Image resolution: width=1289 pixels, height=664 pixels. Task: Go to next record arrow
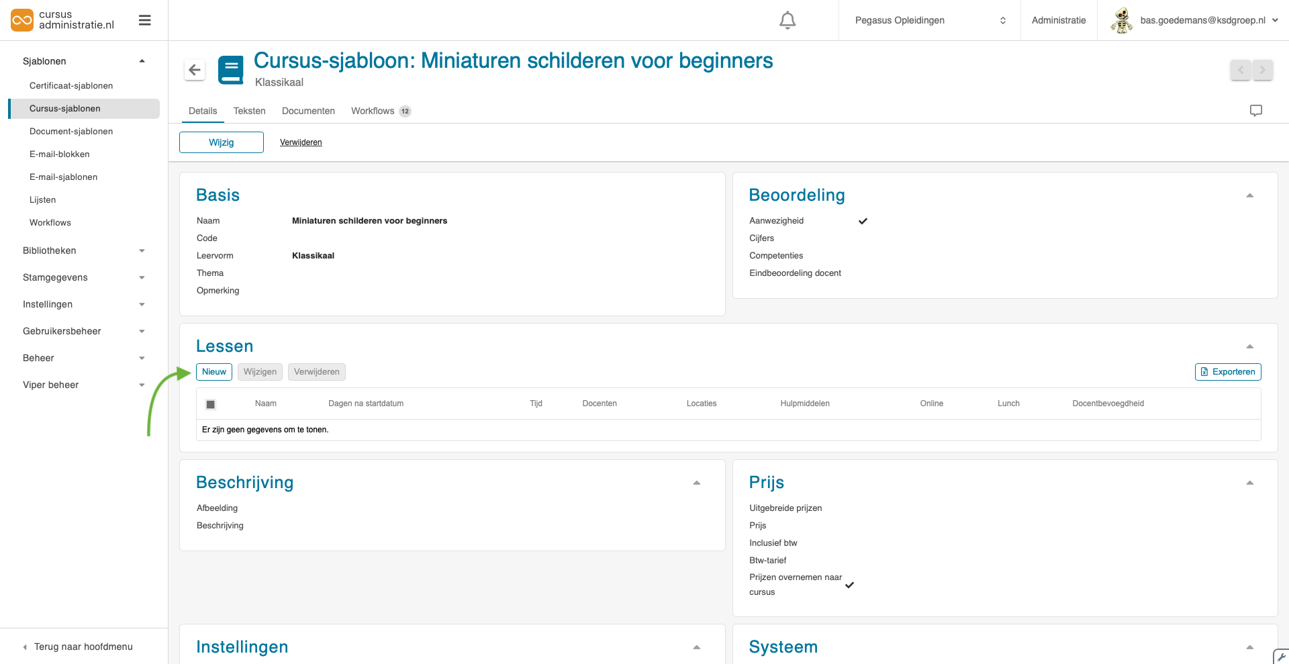1262,70
